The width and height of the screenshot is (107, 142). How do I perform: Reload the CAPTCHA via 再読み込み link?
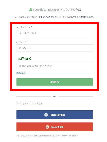tap(21, 73)
